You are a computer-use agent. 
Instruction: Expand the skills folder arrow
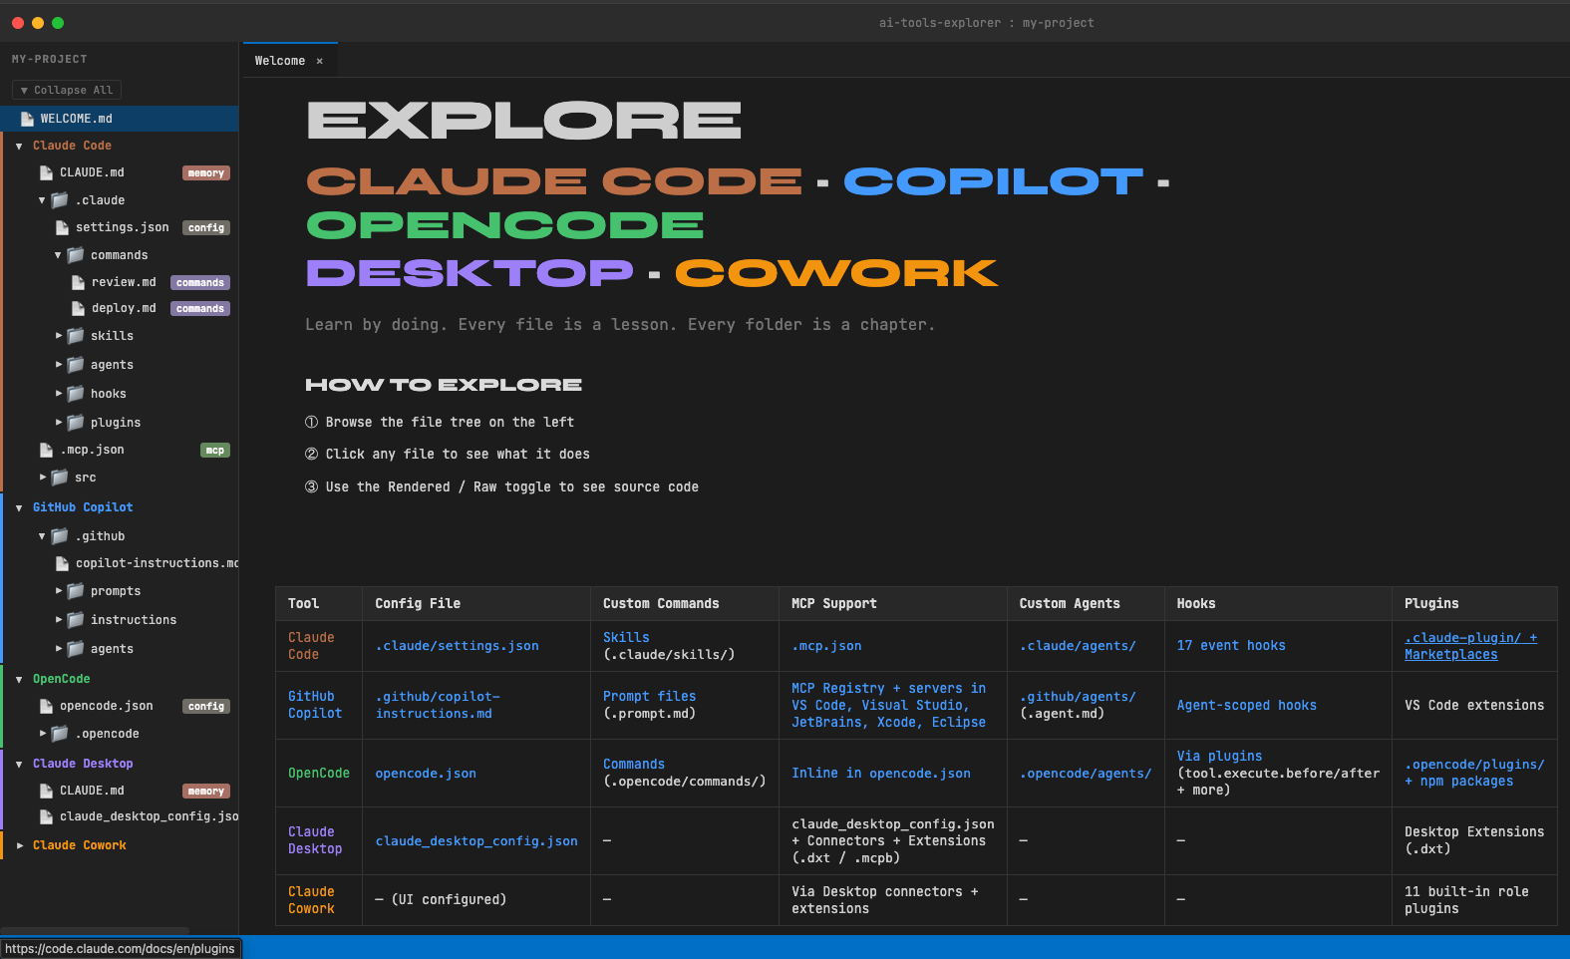coord(59,336)
